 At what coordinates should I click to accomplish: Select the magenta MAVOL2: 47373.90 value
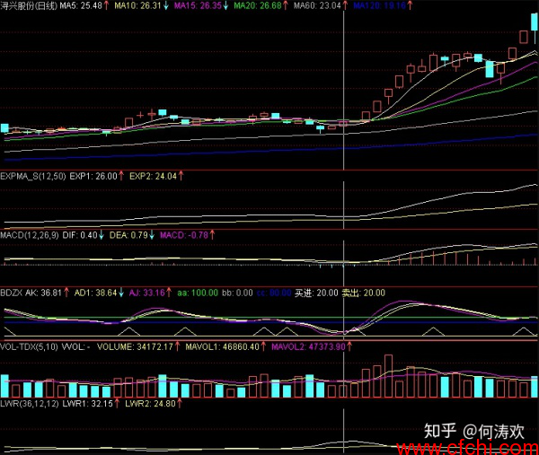[308, 346]
